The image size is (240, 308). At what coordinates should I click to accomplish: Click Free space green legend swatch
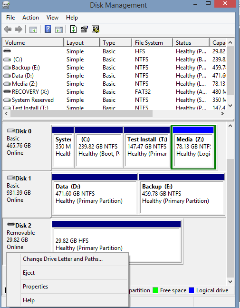click(155, 290)
